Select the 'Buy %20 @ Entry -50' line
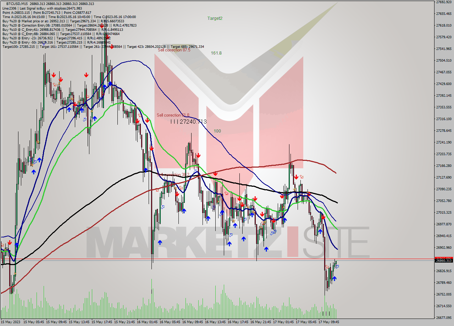Viewport: 454px width, 326px height. 56,42
